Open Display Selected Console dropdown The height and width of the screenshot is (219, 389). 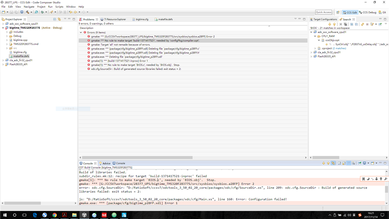point(368,163)
